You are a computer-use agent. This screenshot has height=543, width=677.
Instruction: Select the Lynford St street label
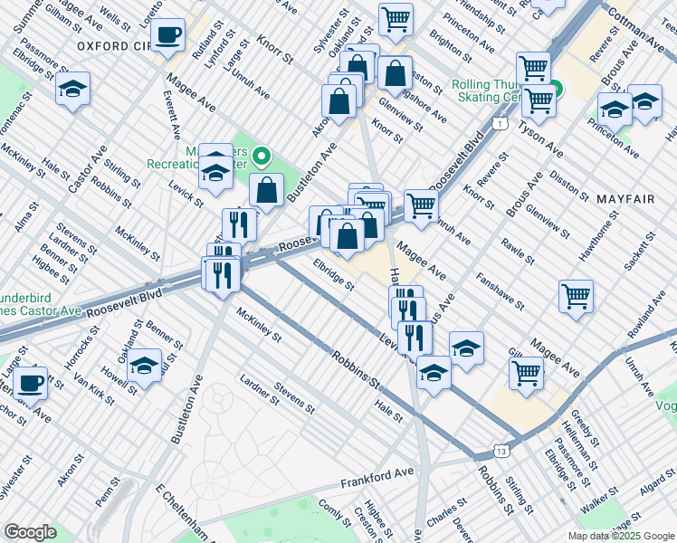point(220,49)
